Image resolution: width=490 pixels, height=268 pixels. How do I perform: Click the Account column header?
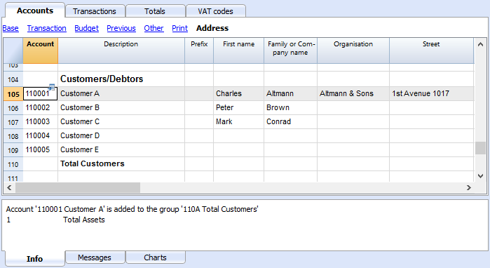[x=41, y=51]
